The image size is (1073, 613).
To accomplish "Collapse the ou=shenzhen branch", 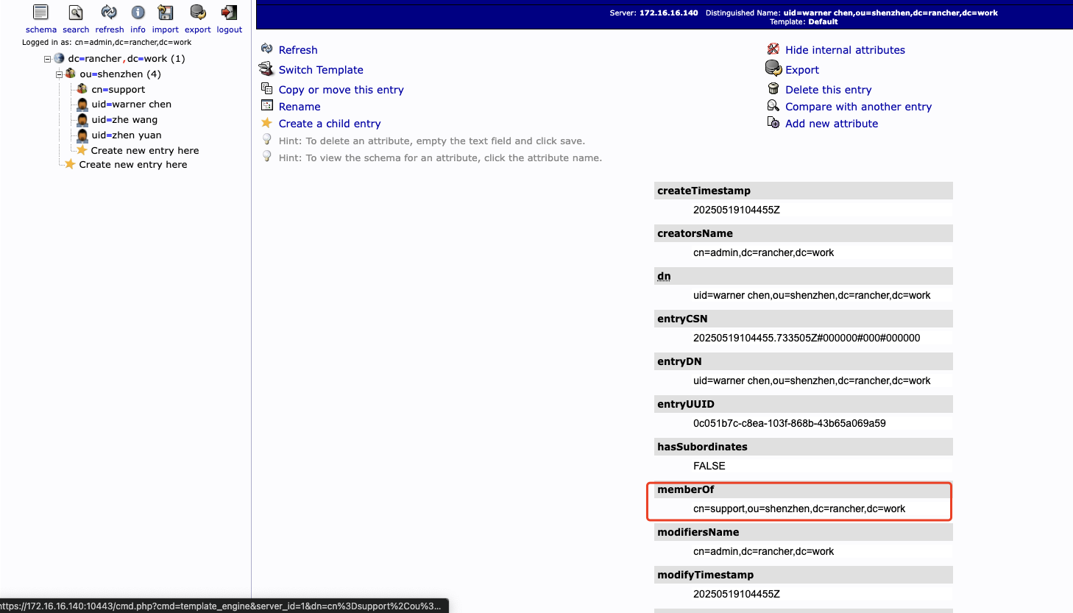I will pos(59,74).
